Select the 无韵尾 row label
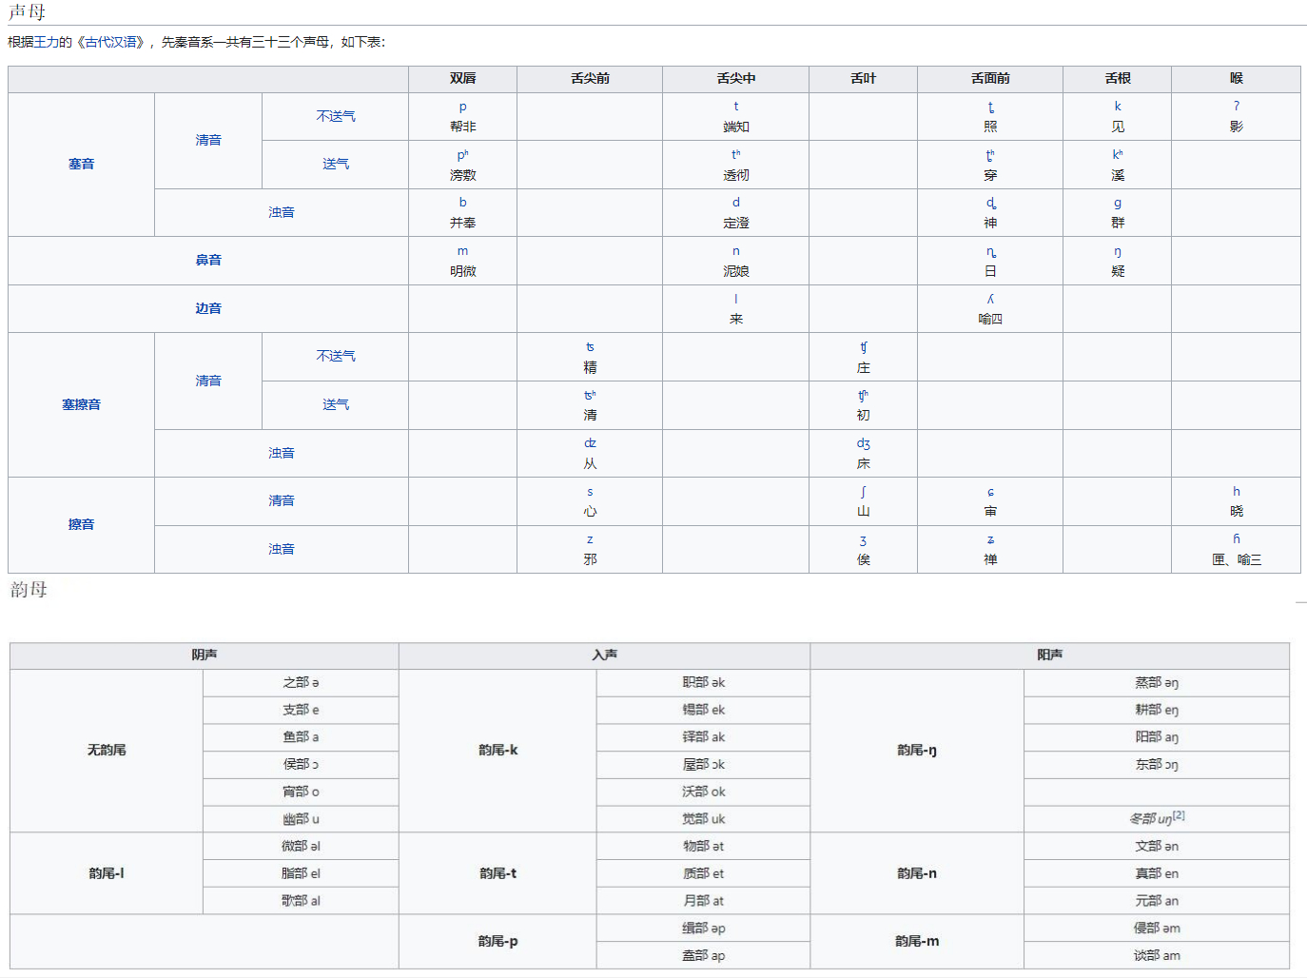This screenshot has height=978, width=1307. (107, 751)
